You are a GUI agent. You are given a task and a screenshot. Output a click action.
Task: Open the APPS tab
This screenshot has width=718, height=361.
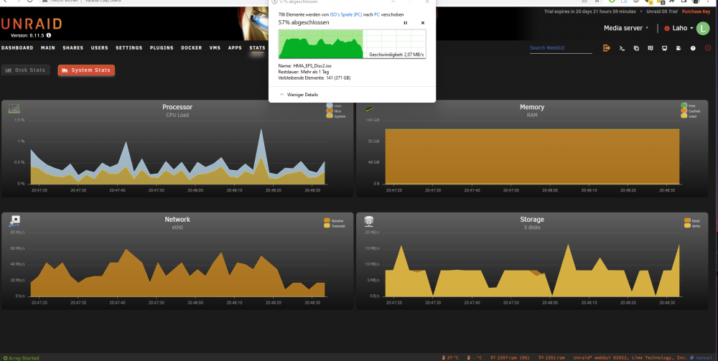(x=235, y=47)
